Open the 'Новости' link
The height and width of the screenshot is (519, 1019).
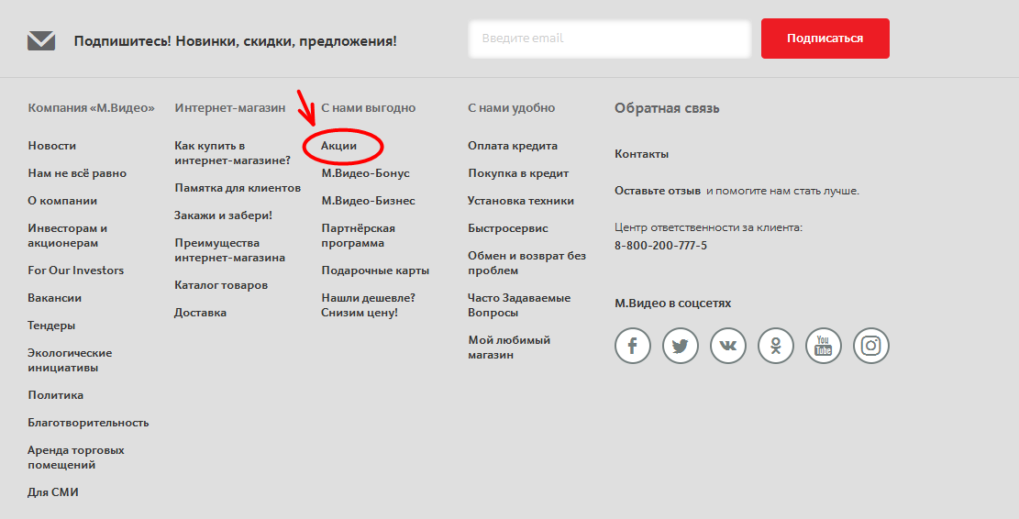point(52,146)
